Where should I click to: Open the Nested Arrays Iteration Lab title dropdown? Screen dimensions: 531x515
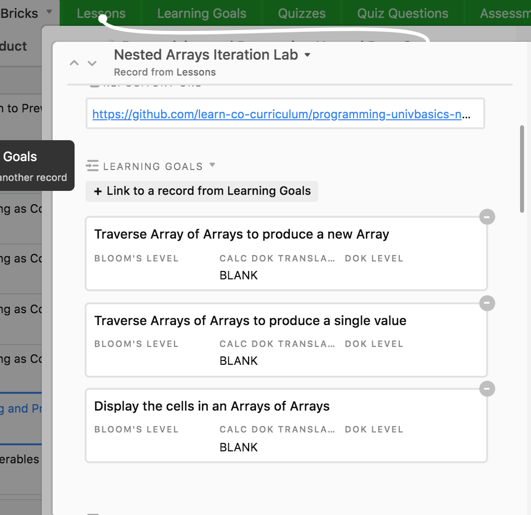point(307,55)
